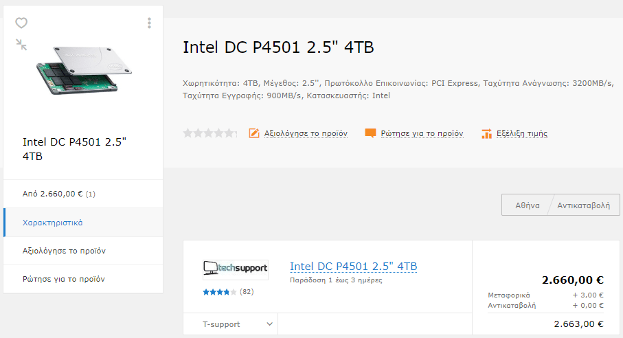The height and width of the screenshot is (338, 623).
Task: Toggle the Αθήνα location option
Action: coord(528,205)
